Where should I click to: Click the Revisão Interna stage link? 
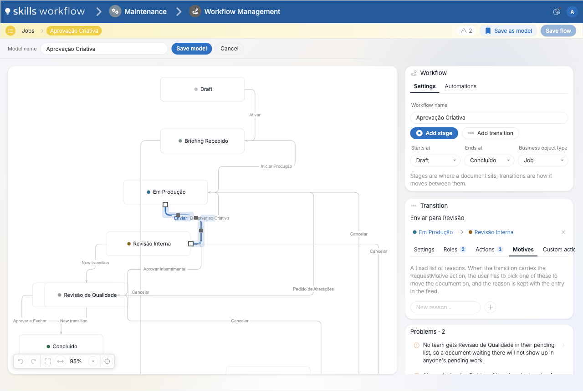pyautogui.click(x=494, y=232)
